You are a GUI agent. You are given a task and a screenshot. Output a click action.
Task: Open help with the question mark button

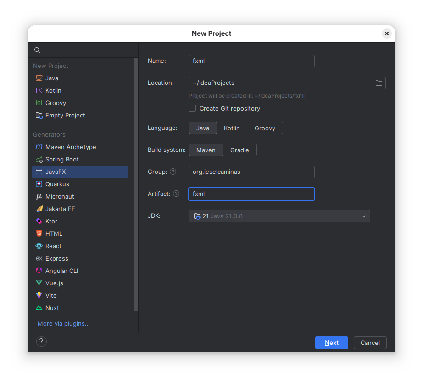[41, 342]
